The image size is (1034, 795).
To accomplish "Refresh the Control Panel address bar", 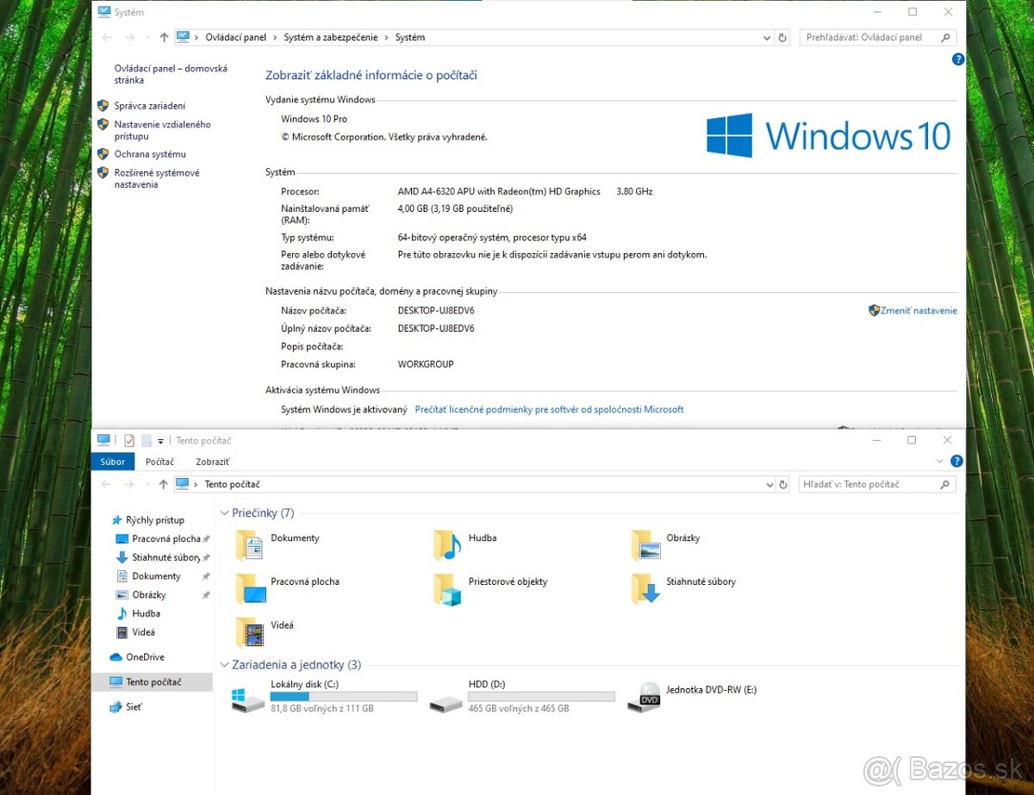I will click(782, 38).
